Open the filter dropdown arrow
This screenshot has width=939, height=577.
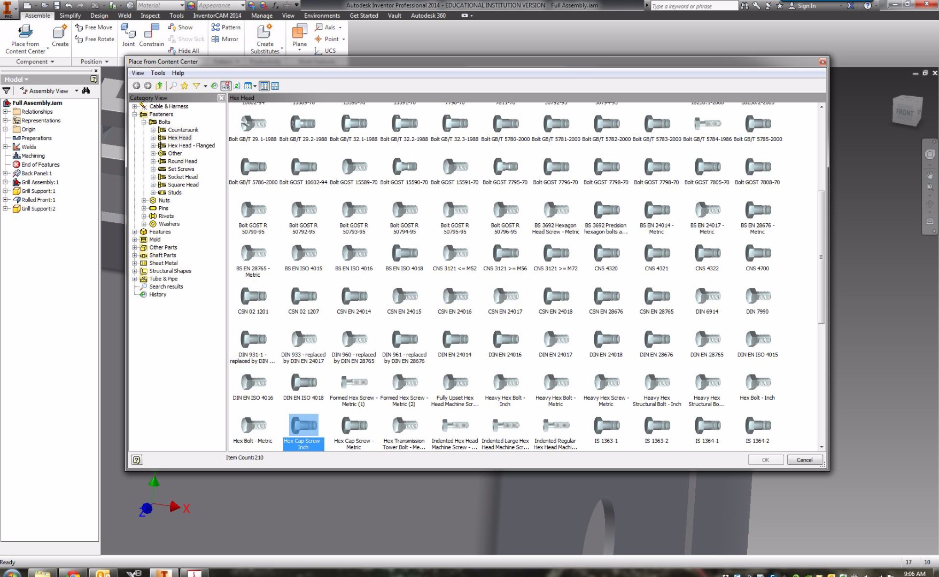[x=205, y=86]
